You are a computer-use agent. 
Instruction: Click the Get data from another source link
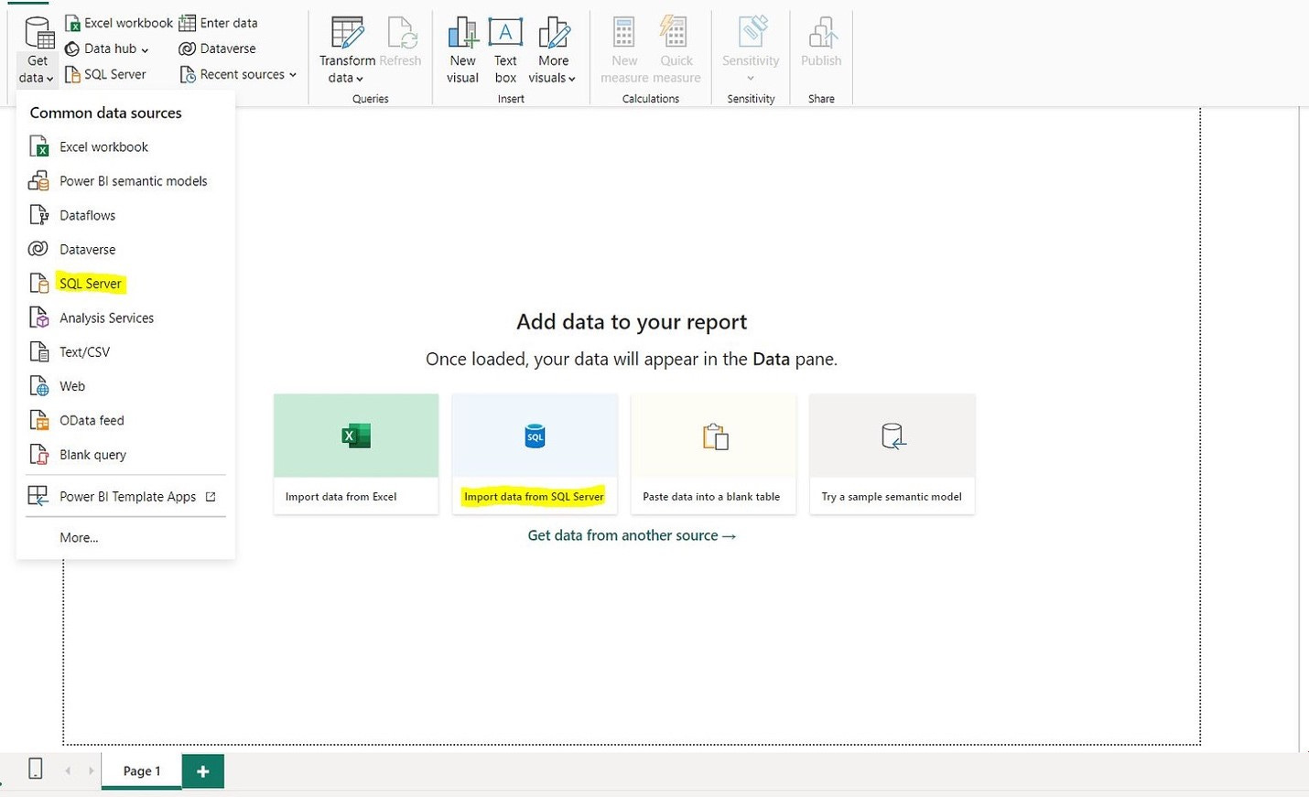click(632, 535)
